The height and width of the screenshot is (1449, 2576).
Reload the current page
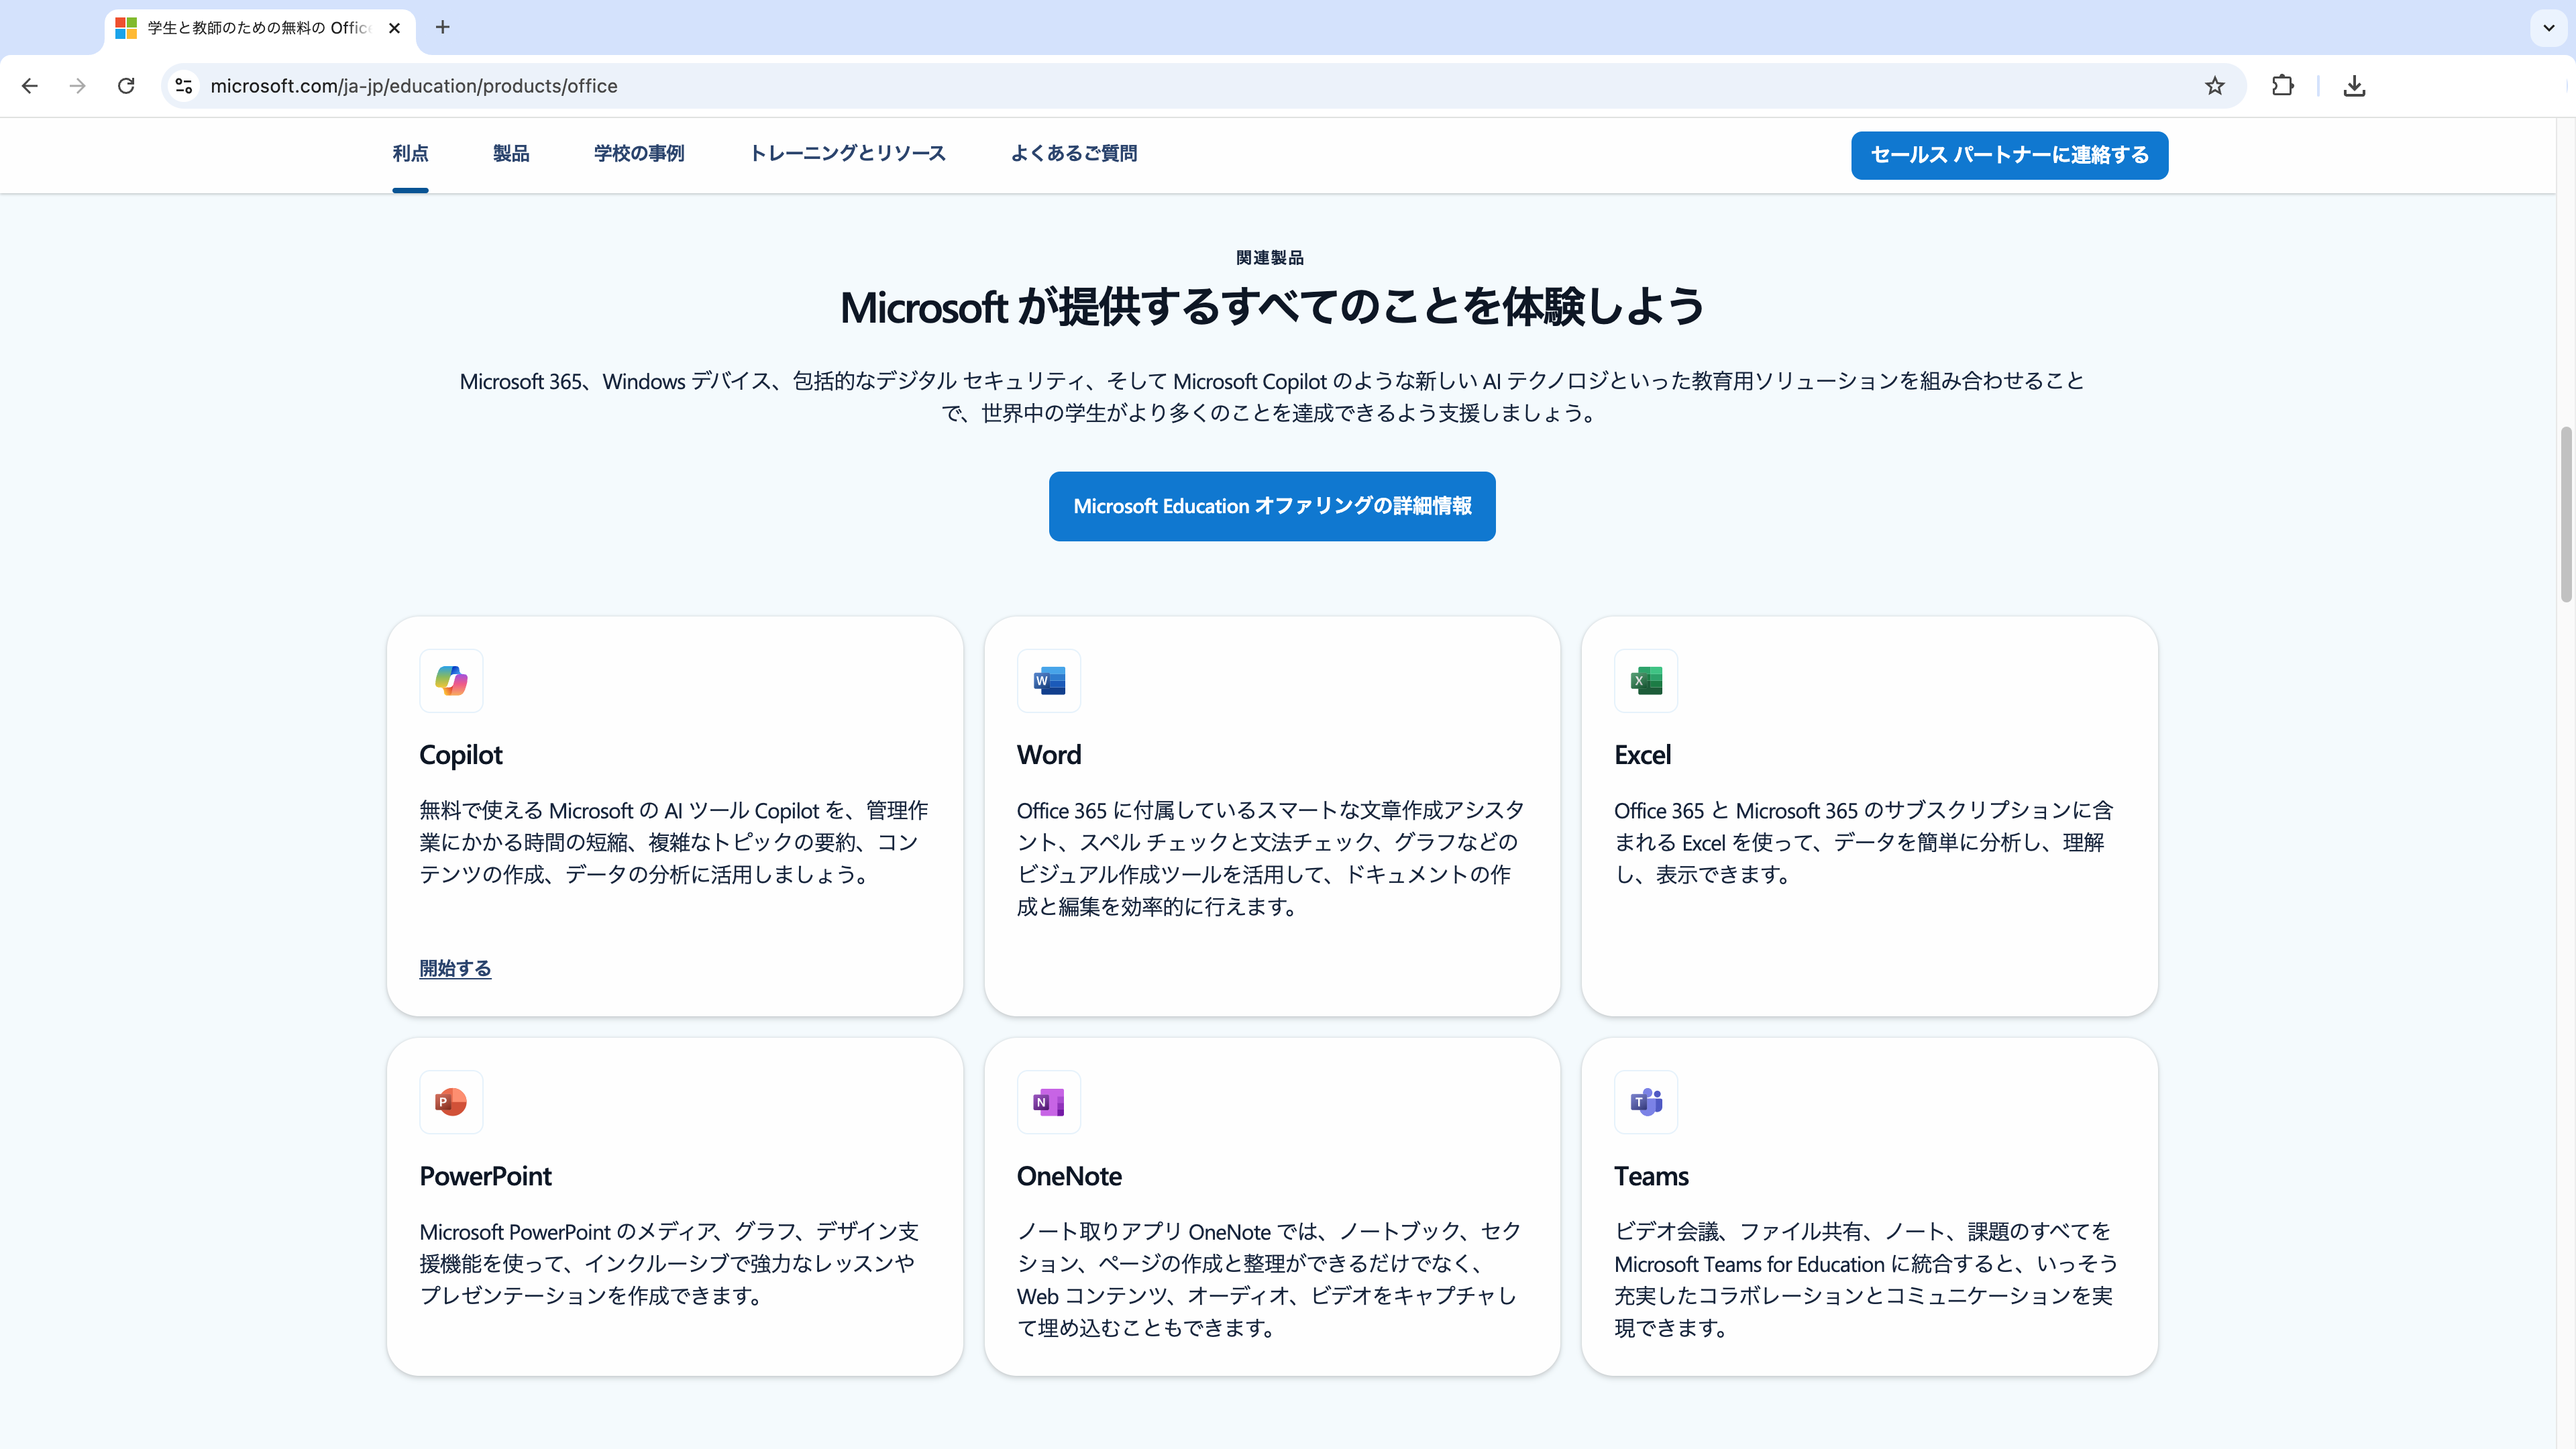coord(126,86)
